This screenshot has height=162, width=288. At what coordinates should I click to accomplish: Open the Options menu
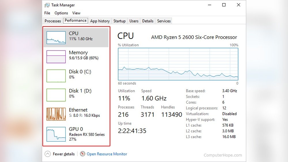click(61, 13)
